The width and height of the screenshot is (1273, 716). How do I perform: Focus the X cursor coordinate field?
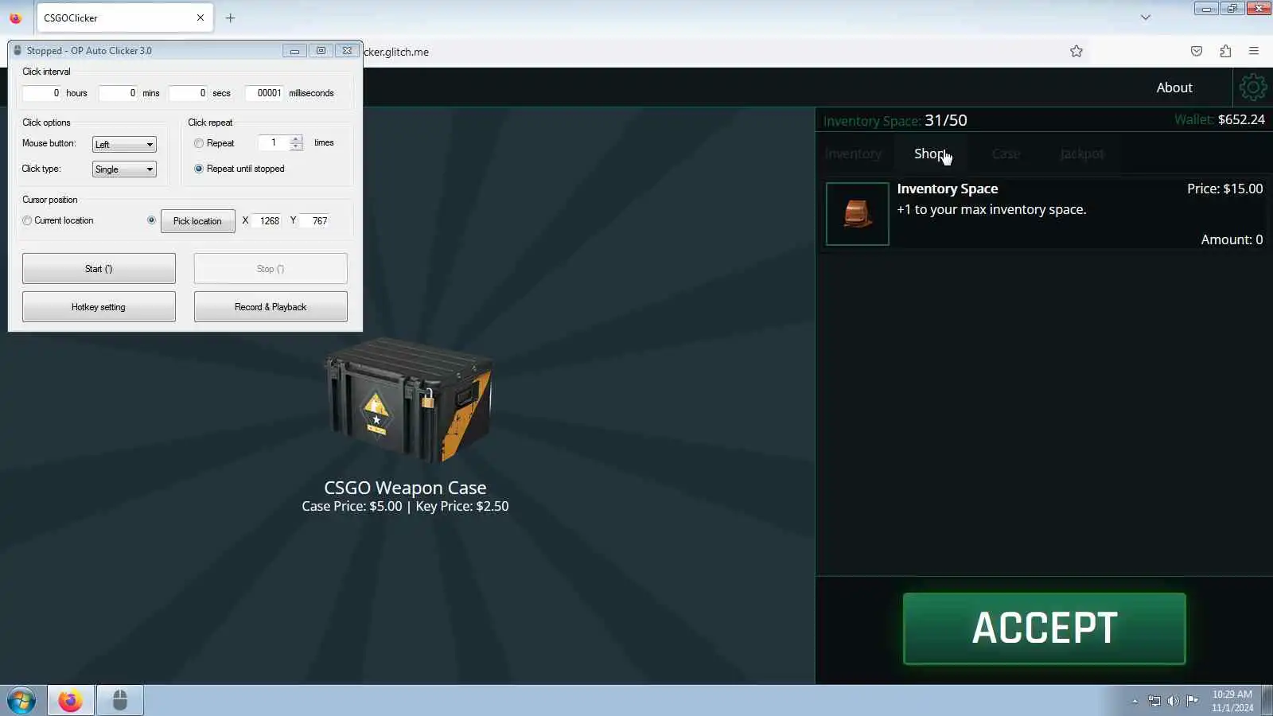click(267, 221)
